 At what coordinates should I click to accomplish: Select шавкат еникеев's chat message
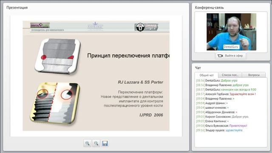click(x=212, y=108)
